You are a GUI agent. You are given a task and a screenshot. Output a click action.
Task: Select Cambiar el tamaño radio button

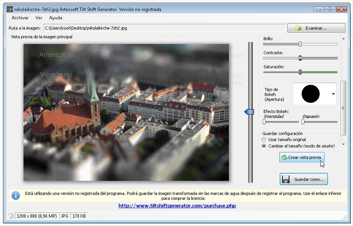[x=264, y=146]
